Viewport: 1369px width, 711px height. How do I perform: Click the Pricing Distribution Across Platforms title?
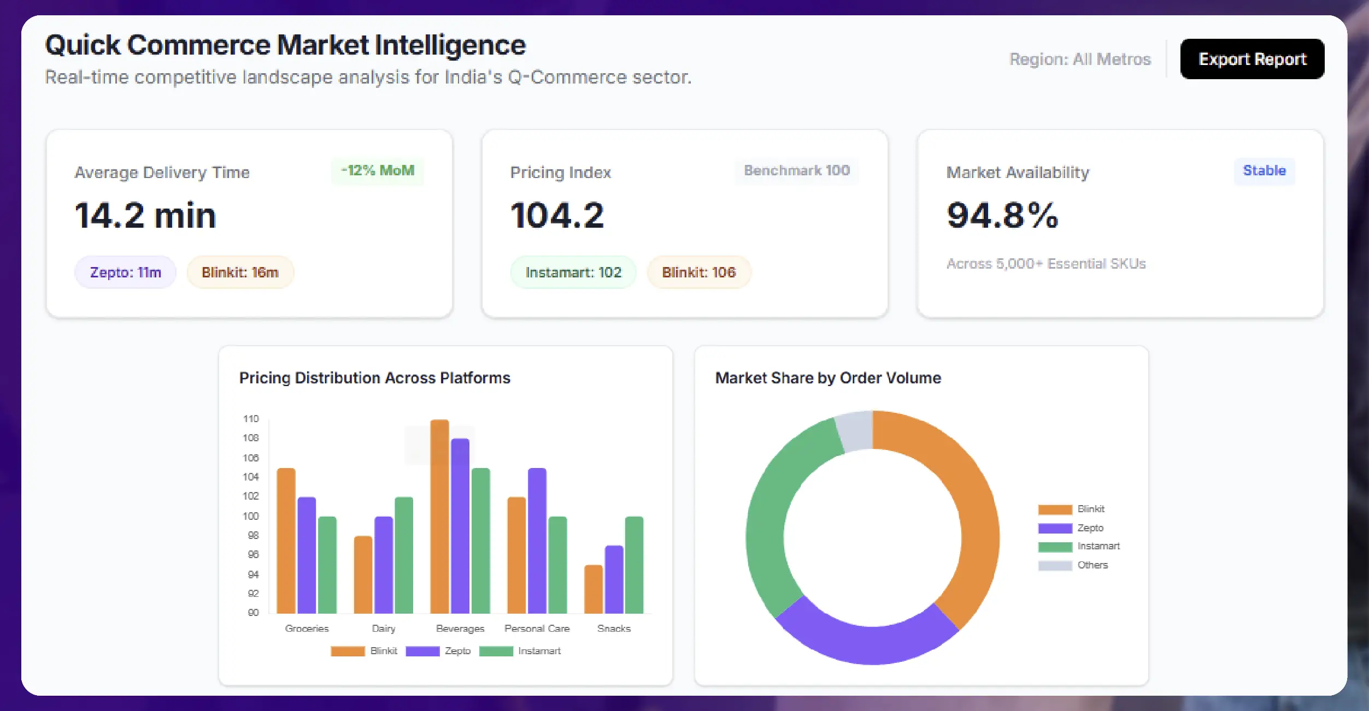click(375, 377)
